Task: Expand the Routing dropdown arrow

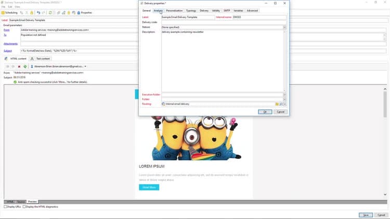Action: click(284, 104)
